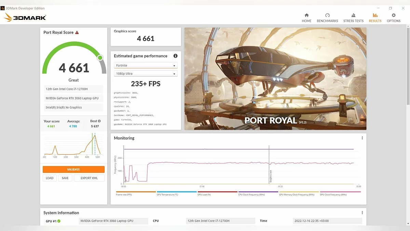Screen dimensions: 410x231
Task: Click the info icon beside Estimated game performance
Action: tap(175, 56)
